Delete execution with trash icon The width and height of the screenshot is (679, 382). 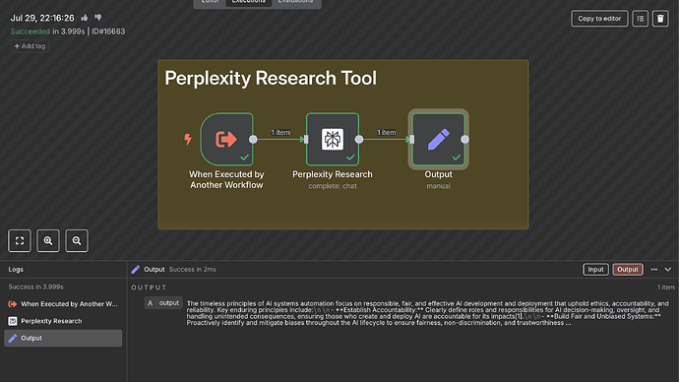660,19
